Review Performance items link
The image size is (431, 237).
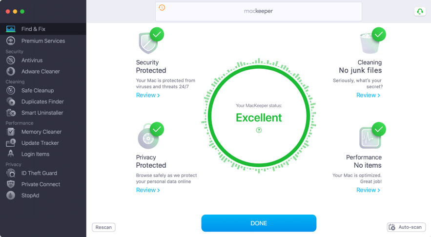[x=368, y=190]
